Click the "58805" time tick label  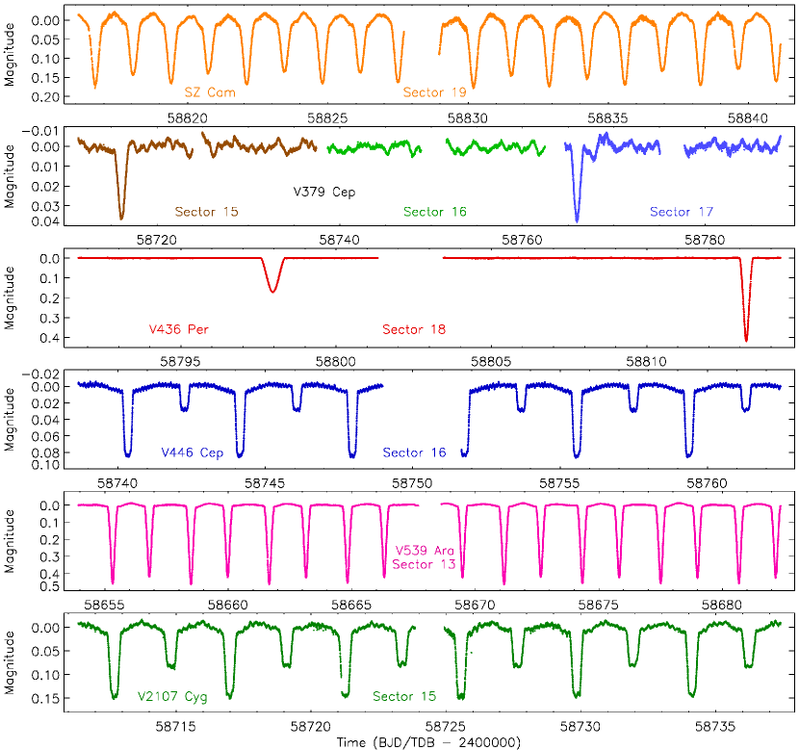491,361
